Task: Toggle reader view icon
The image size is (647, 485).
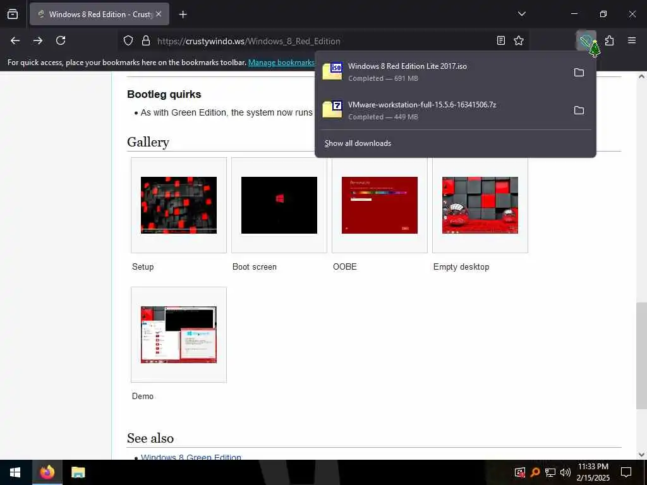Action: click(500, 40)
